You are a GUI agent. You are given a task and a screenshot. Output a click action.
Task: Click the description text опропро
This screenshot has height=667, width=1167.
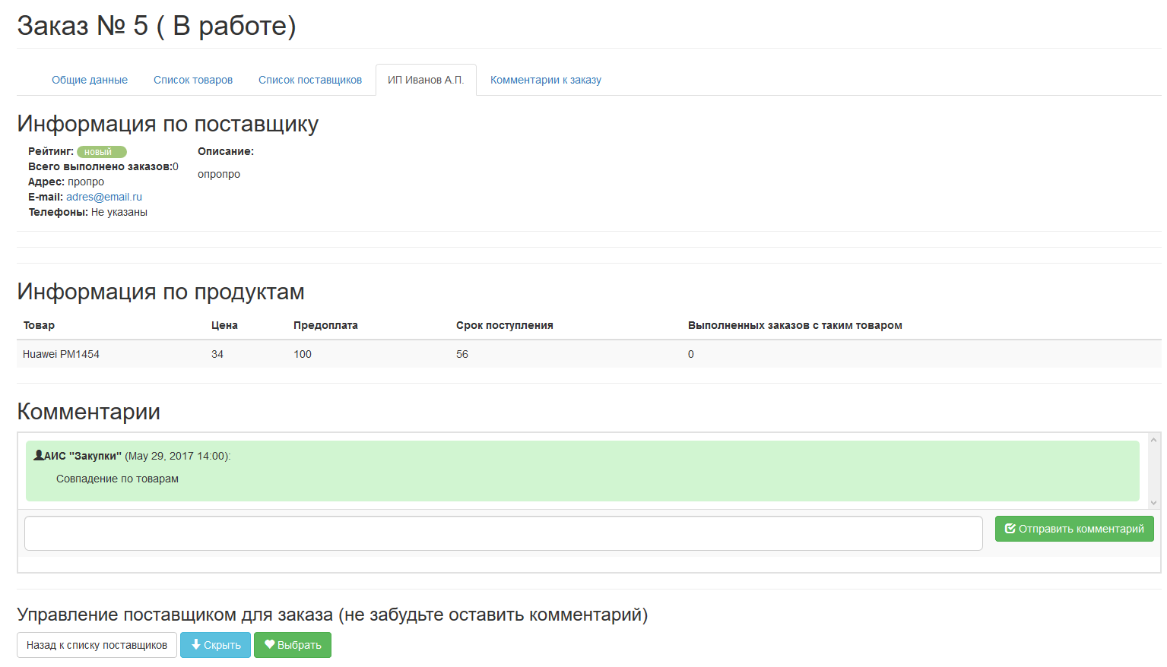(219, 174)
